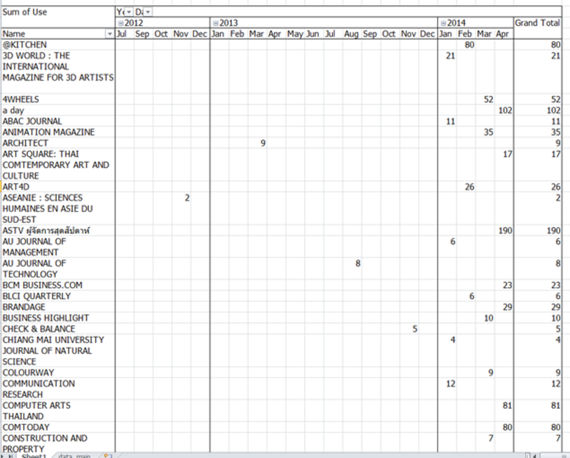Select the 3D WORLD magazine row label
This screenshot has height=458, width=570.
58,67
